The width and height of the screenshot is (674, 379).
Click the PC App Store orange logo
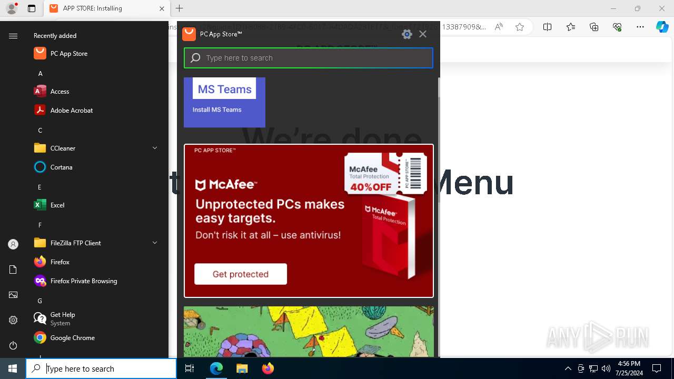[x=189, y=34]
